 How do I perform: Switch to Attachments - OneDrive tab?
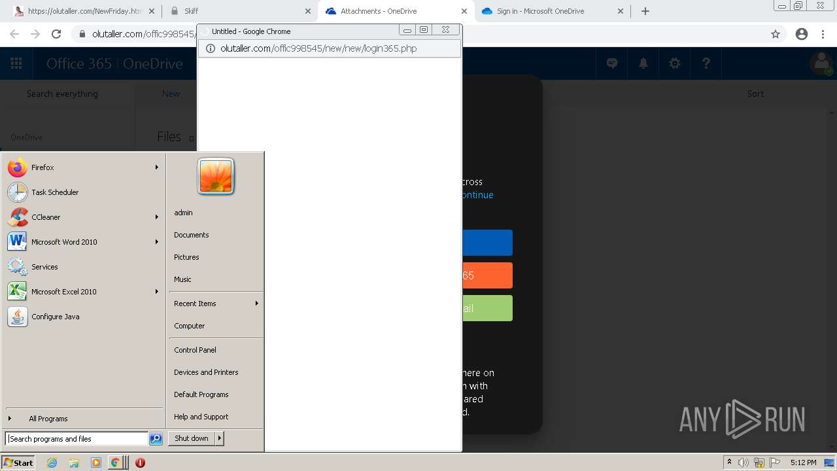[x=395, y=11]
